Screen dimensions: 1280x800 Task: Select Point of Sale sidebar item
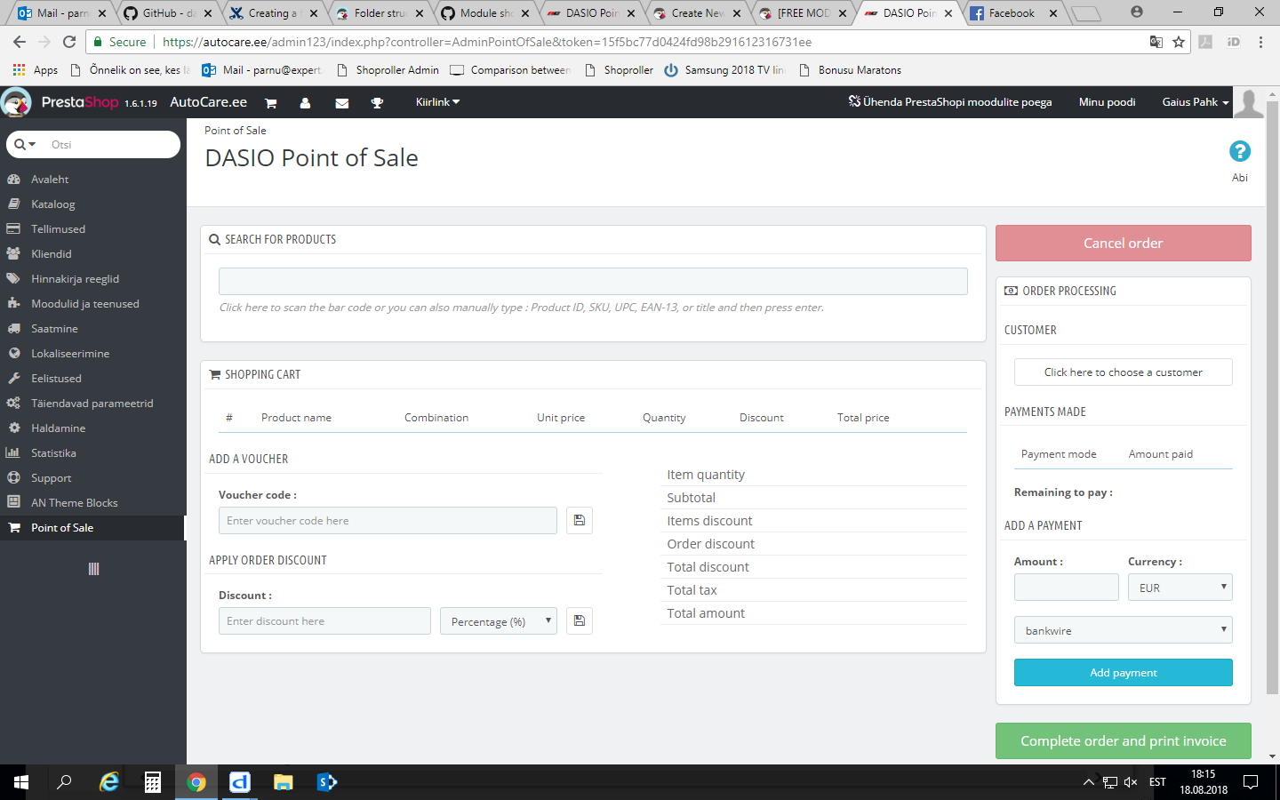[93, 527]
